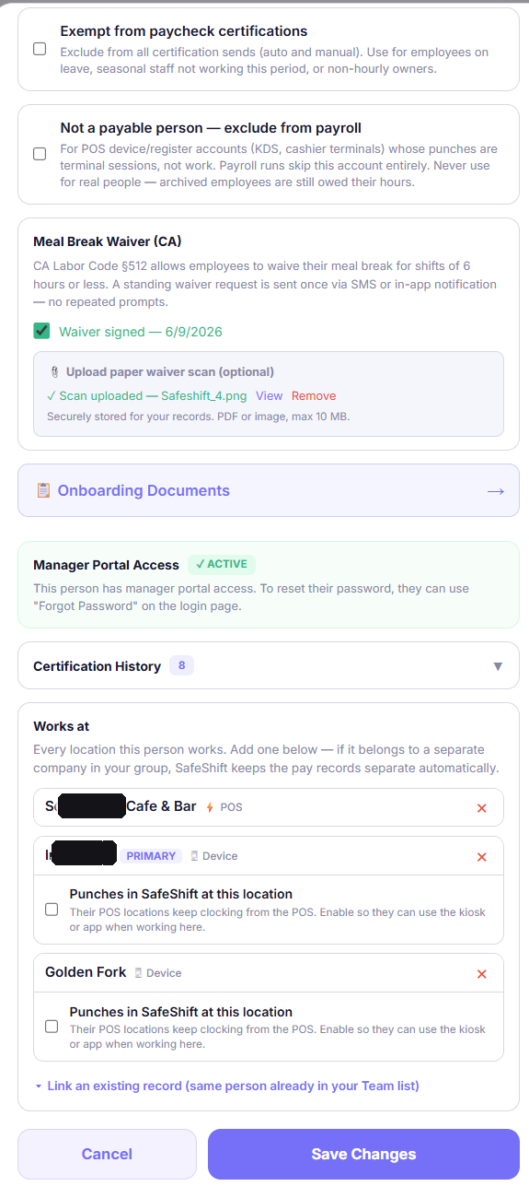Enable SafeShift punches at Golden Fork
Screen dimensions: 529x1198
[52, 1027]
